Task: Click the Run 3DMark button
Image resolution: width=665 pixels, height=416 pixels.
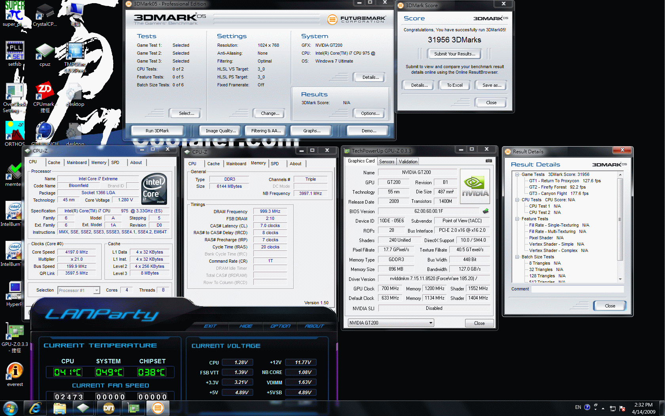Action: [x=157, y=131]
